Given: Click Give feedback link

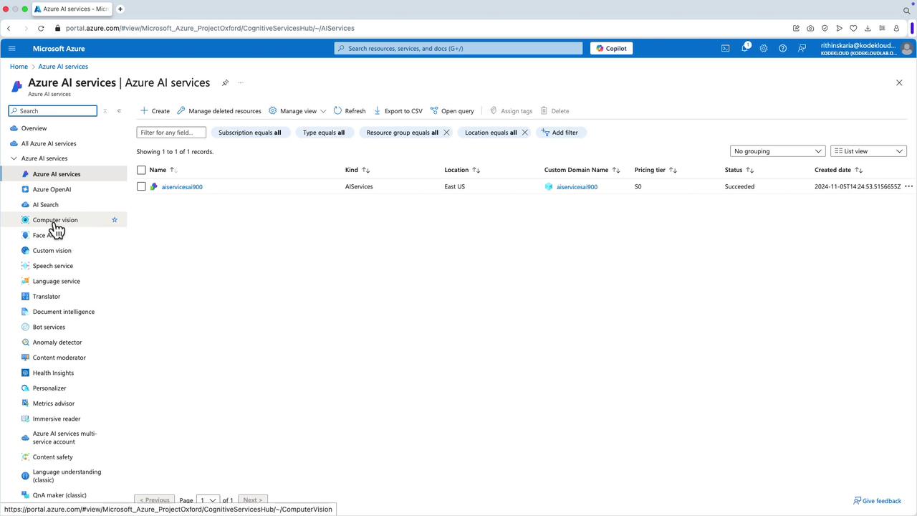Looking at the screenshot, I should point(878,501).
